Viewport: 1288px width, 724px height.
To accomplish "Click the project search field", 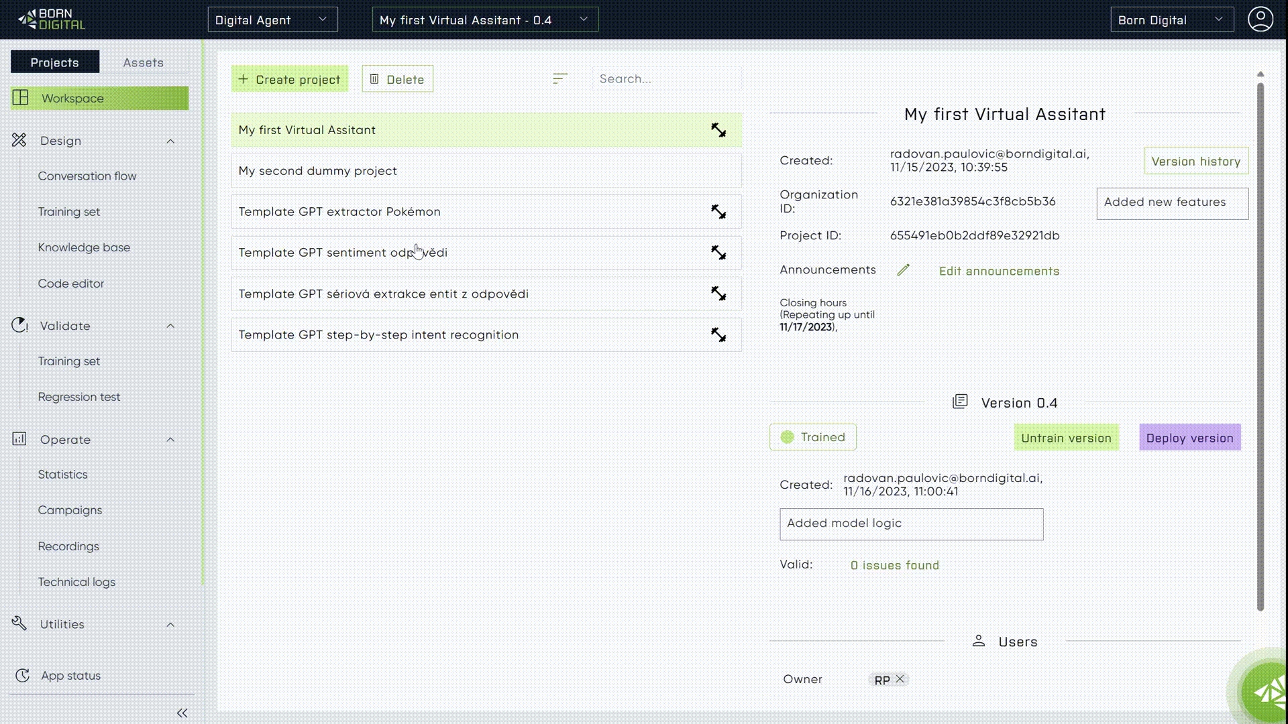I will click(666, 79).
